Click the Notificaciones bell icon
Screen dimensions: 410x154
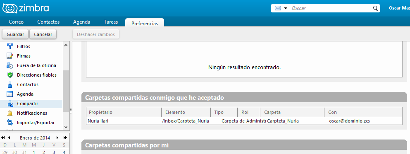[10, 113]
